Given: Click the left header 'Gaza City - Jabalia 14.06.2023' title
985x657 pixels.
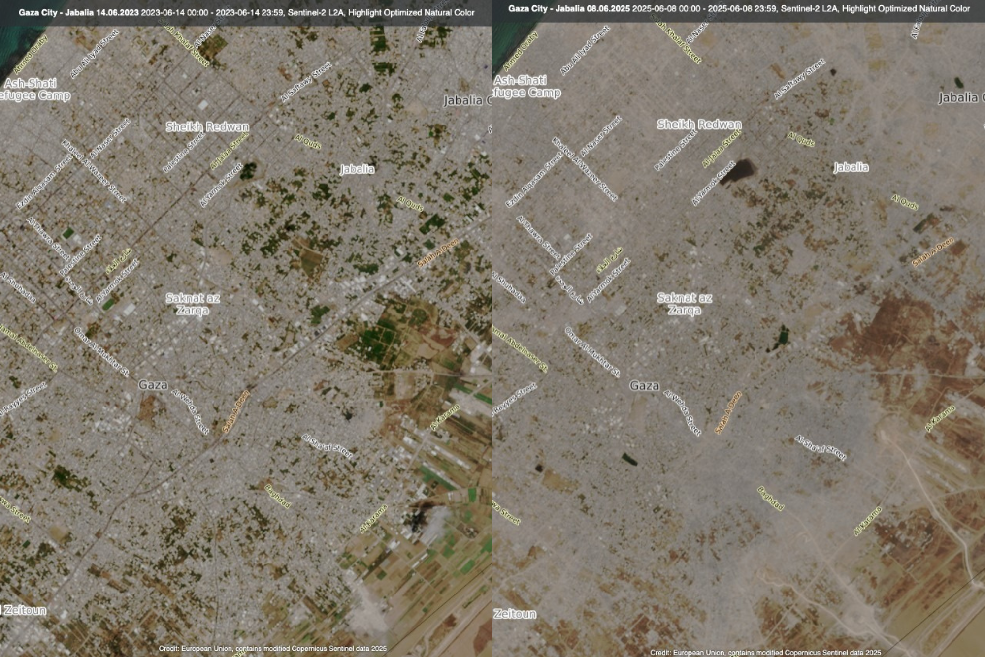Looking at the screenshot, I should click(x=79, y=12).
